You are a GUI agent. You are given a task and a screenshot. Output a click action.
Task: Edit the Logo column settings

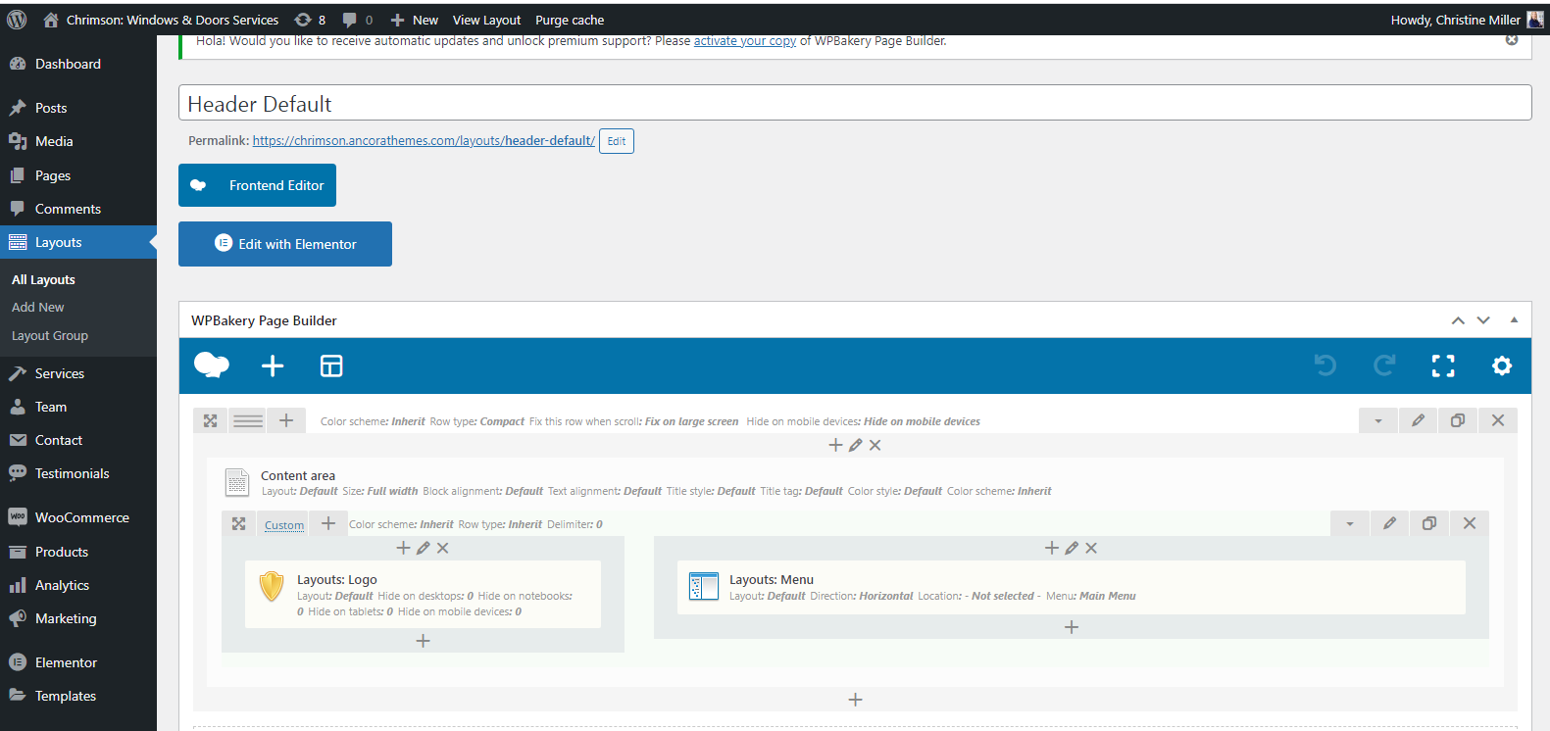pyautogui.click(x=423, y=548)
